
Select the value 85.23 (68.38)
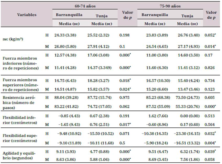(154, 98)
